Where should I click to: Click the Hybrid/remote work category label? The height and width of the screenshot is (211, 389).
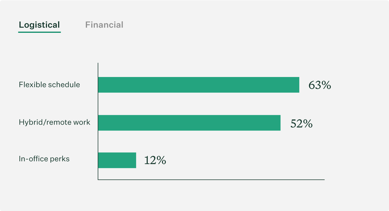(x=54, y=122)
